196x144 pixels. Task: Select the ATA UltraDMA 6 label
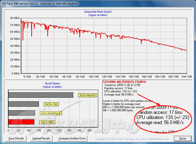(x=51, y=113)
